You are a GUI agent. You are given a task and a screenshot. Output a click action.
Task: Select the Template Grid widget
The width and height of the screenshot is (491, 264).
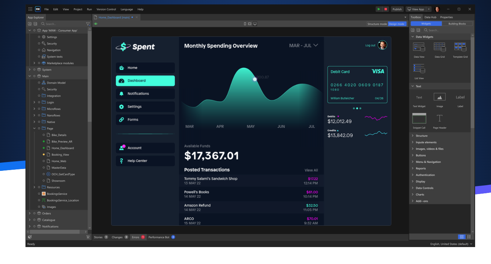tap(460, 50)
